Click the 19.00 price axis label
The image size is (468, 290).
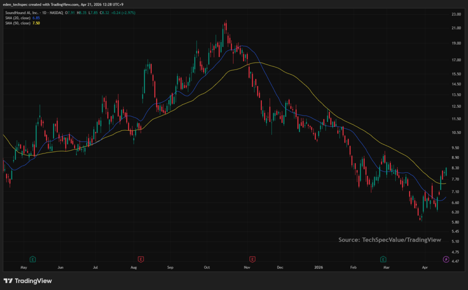(x=457, y=43)
